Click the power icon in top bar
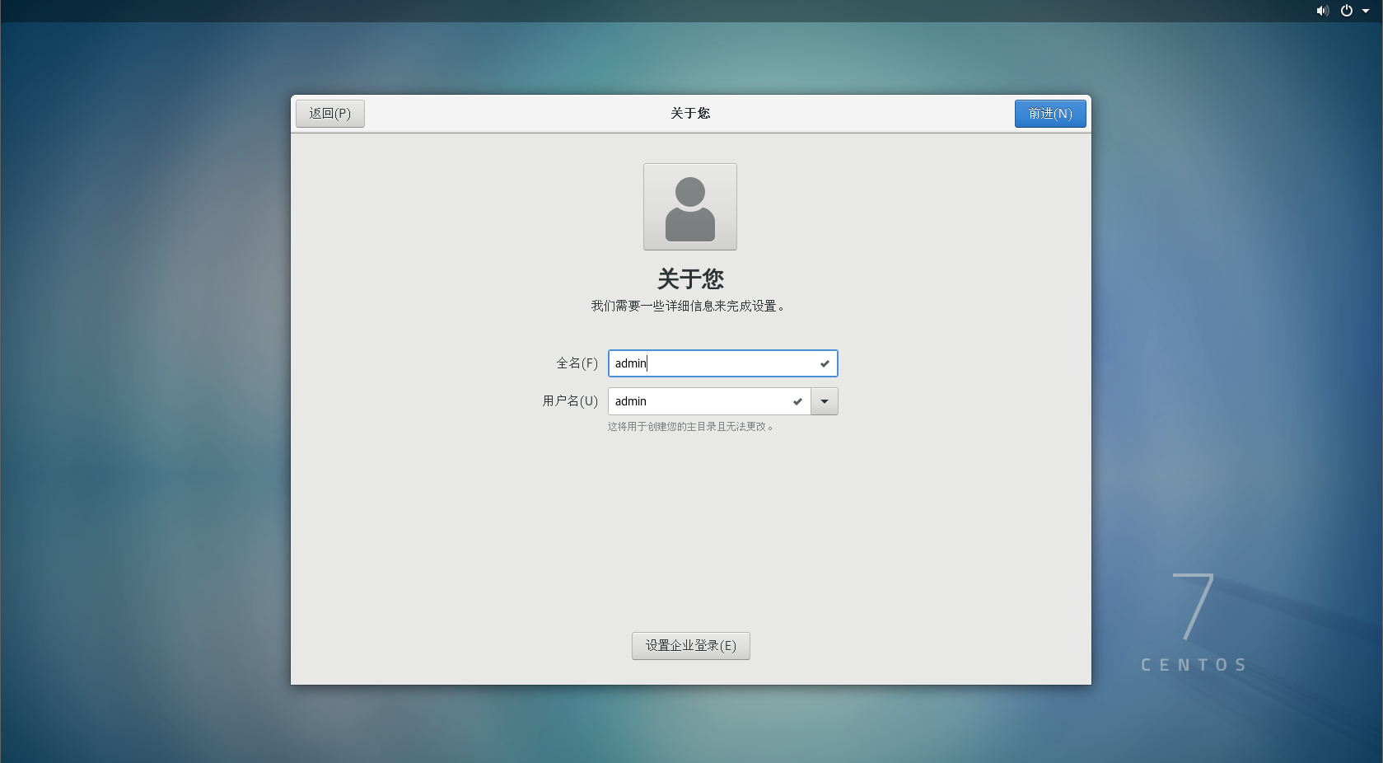 pyautogui.click(x=1347, y=11)
